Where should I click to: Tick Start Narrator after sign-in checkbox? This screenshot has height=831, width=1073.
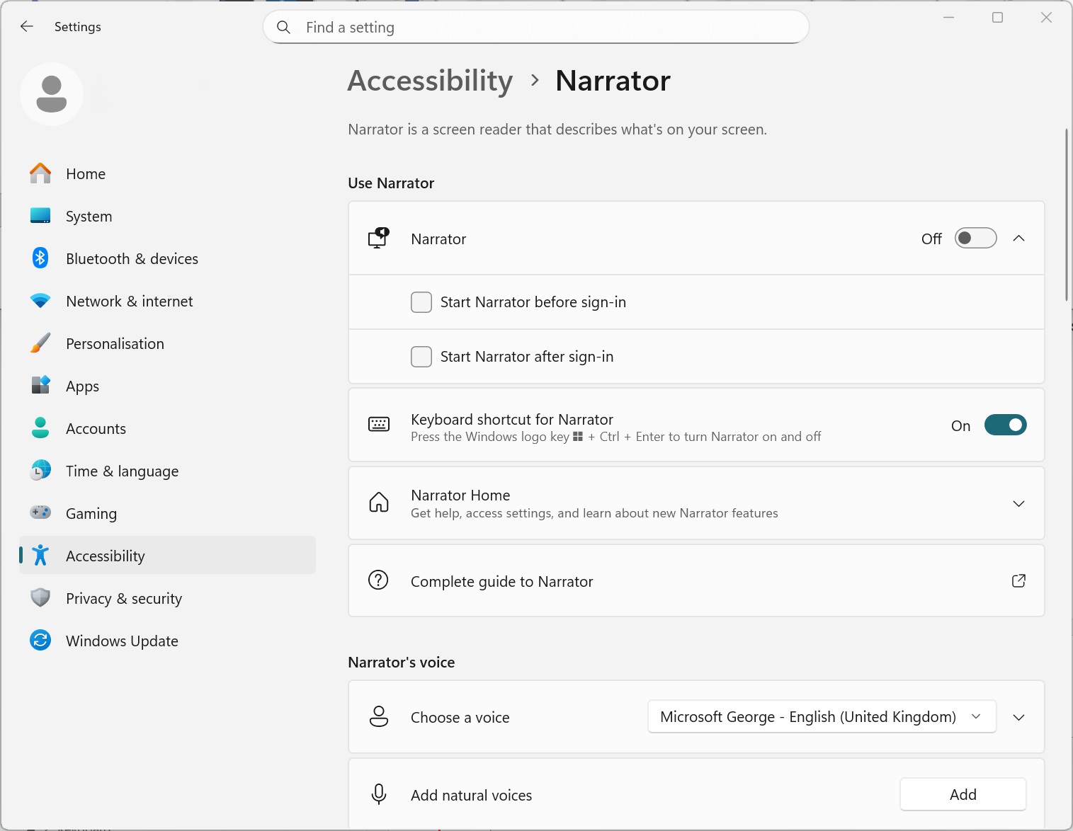(x=421, y=357)
